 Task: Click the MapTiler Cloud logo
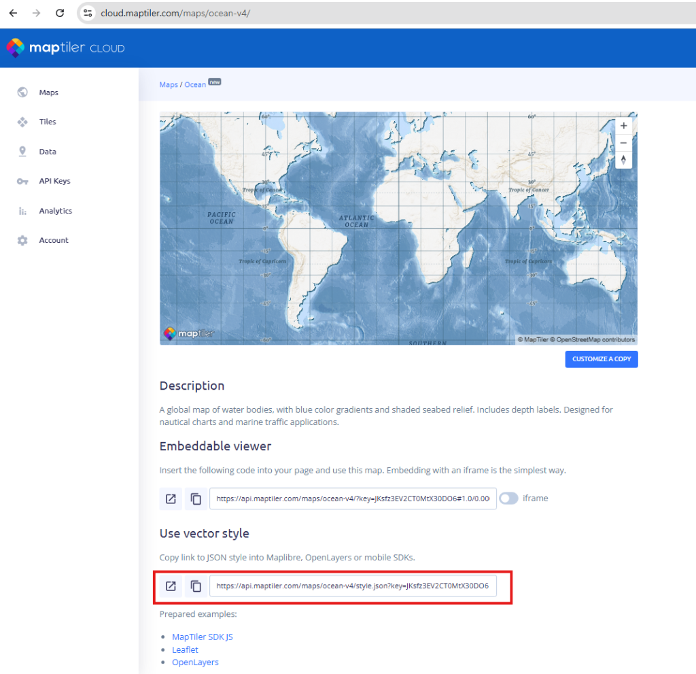point(66,48)
